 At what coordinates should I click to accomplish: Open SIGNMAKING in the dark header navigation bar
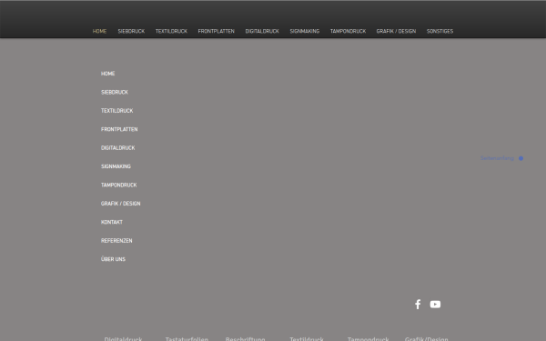click(305, 31)
